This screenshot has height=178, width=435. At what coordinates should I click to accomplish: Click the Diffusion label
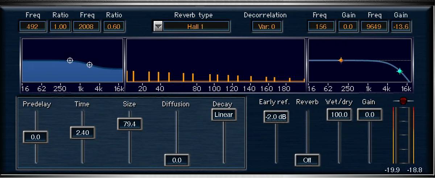click(x=176, y=104)
